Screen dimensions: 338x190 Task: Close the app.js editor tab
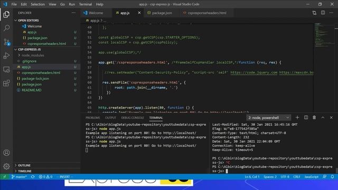(x=139, y=13)
